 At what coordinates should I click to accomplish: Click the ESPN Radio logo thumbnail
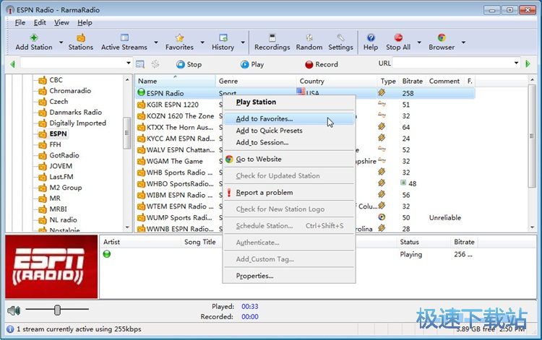click(51, 266)
